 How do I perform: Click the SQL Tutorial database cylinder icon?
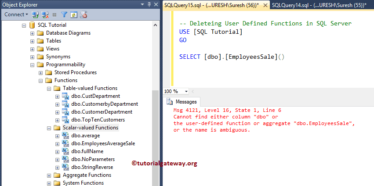click(x=32, y=25)
